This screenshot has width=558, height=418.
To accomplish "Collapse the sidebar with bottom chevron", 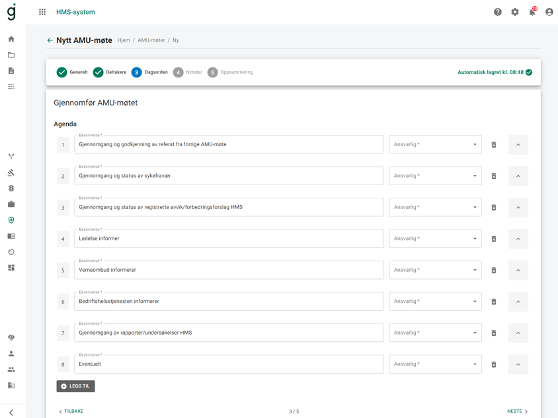I will coord(11,412).
